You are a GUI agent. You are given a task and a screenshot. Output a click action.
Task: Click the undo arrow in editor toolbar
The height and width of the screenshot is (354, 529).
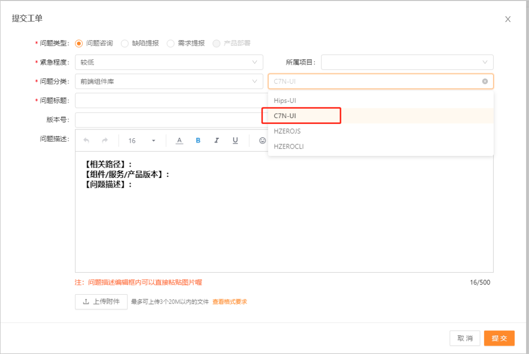[87, 141]
